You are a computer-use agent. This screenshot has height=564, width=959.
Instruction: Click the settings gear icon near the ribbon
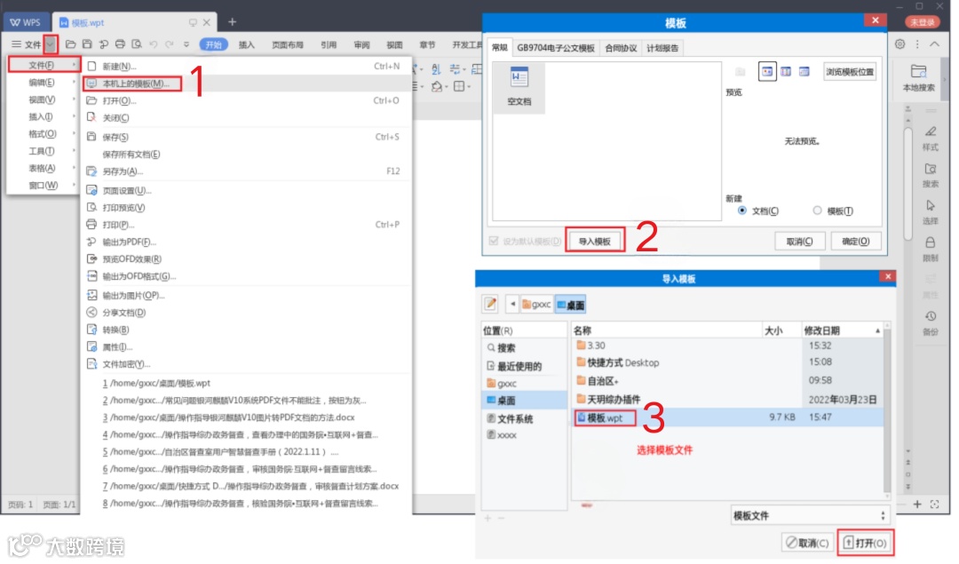tap(900, 44)
